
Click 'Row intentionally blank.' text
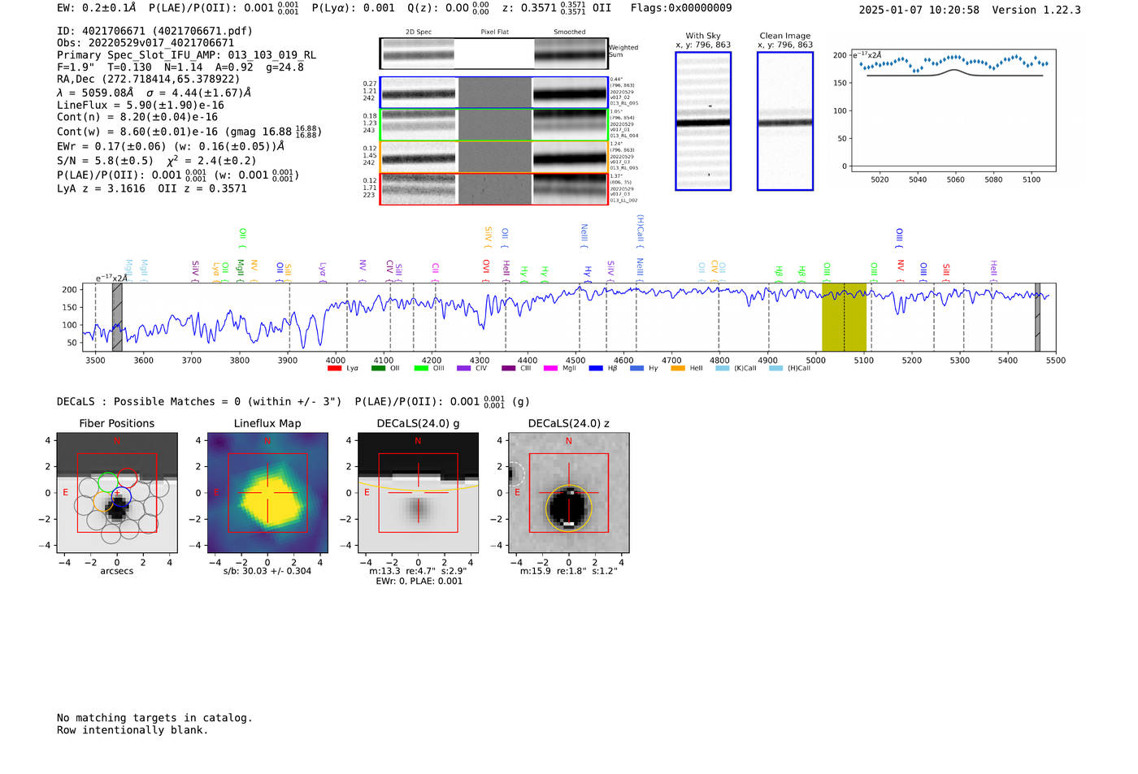[132, 730]
